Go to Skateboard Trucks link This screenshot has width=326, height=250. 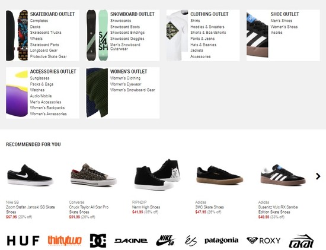pyautogui.click(x=46, y=33)
